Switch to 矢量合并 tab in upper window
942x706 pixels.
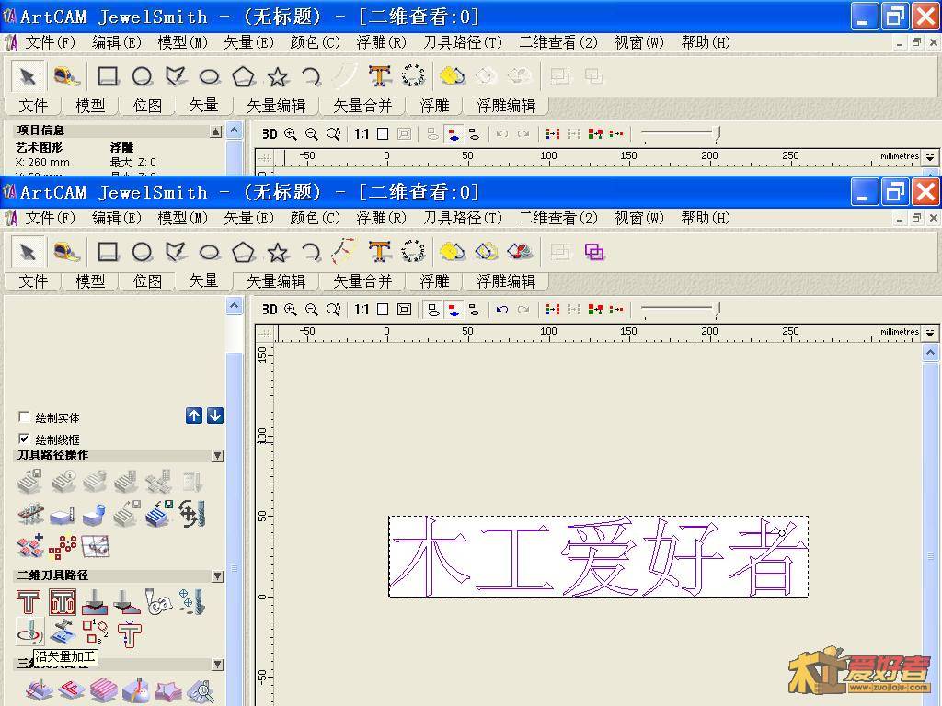(x=362, y=106)
